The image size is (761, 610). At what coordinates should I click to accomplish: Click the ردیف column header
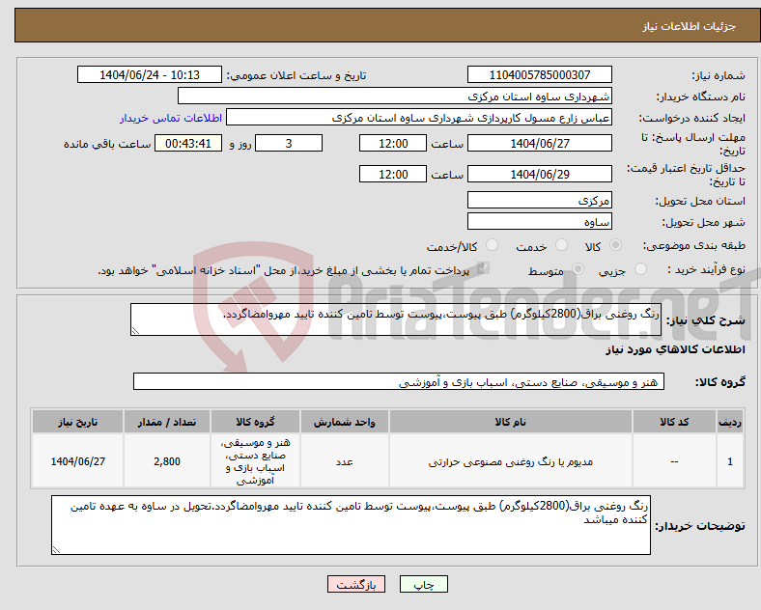[x=730, y=422]
